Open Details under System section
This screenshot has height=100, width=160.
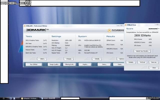(97, 59)
